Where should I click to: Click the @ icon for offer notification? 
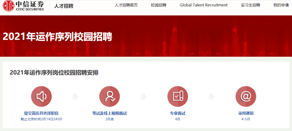(x=246, y=96)
